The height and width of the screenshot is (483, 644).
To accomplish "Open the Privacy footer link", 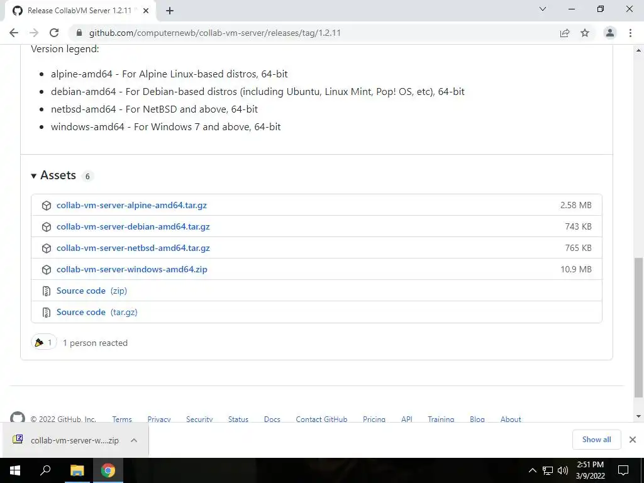I will [x=159, y=419].
